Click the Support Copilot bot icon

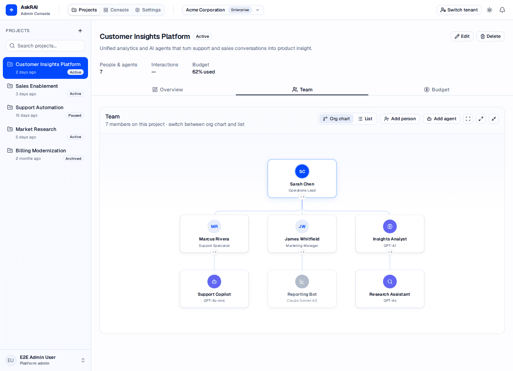(x=214, y=281)
